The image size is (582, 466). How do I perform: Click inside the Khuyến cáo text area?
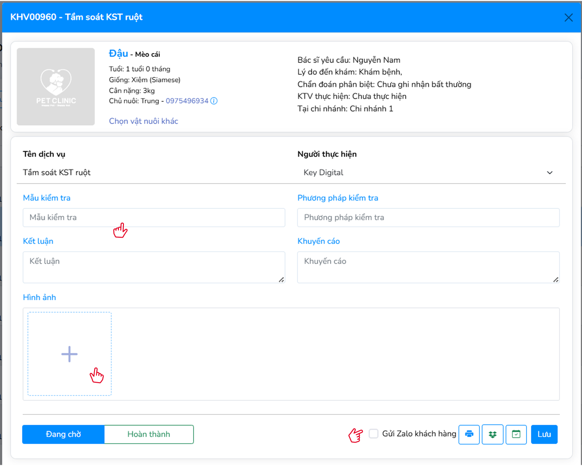(x=428, y=267)
